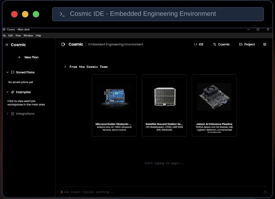Open settings via gear icon
This screenshot has width=275, height=199.
[x=265, y=44]
